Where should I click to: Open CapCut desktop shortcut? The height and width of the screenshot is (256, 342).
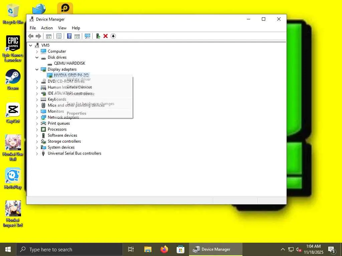(13, 113)
